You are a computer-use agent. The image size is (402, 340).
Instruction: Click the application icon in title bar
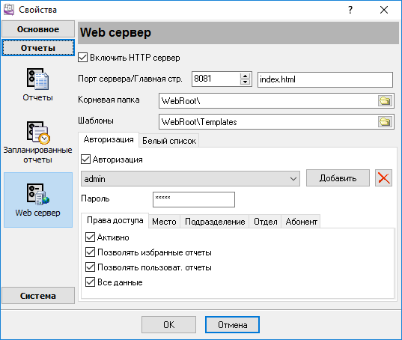pyautogui.click(x=9, y=10)
